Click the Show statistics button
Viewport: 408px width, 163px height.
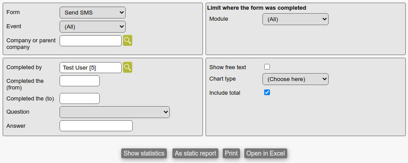(144, 153)
